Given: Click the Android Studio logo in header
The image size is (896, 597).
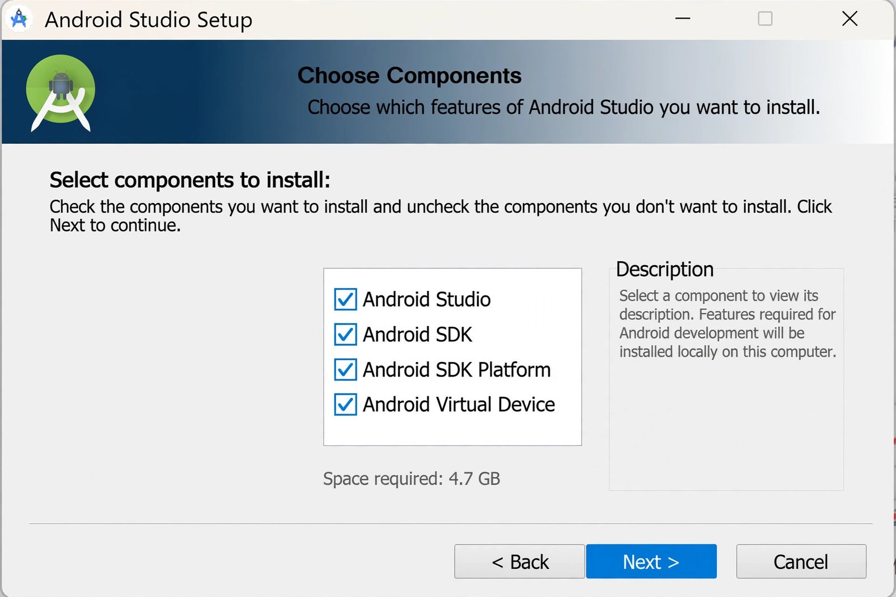Looking at the screenshot, I should (x=60, y=93).
